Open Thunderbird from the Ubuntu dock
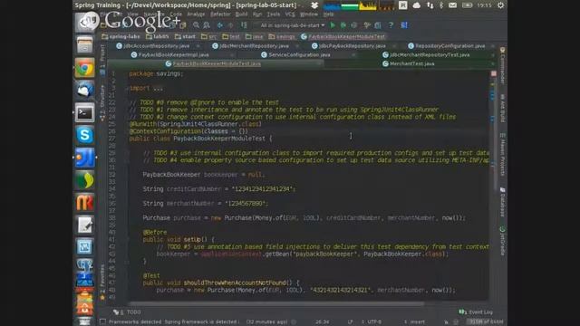Screen dimensions: 580x326 (x=84, y=91)
